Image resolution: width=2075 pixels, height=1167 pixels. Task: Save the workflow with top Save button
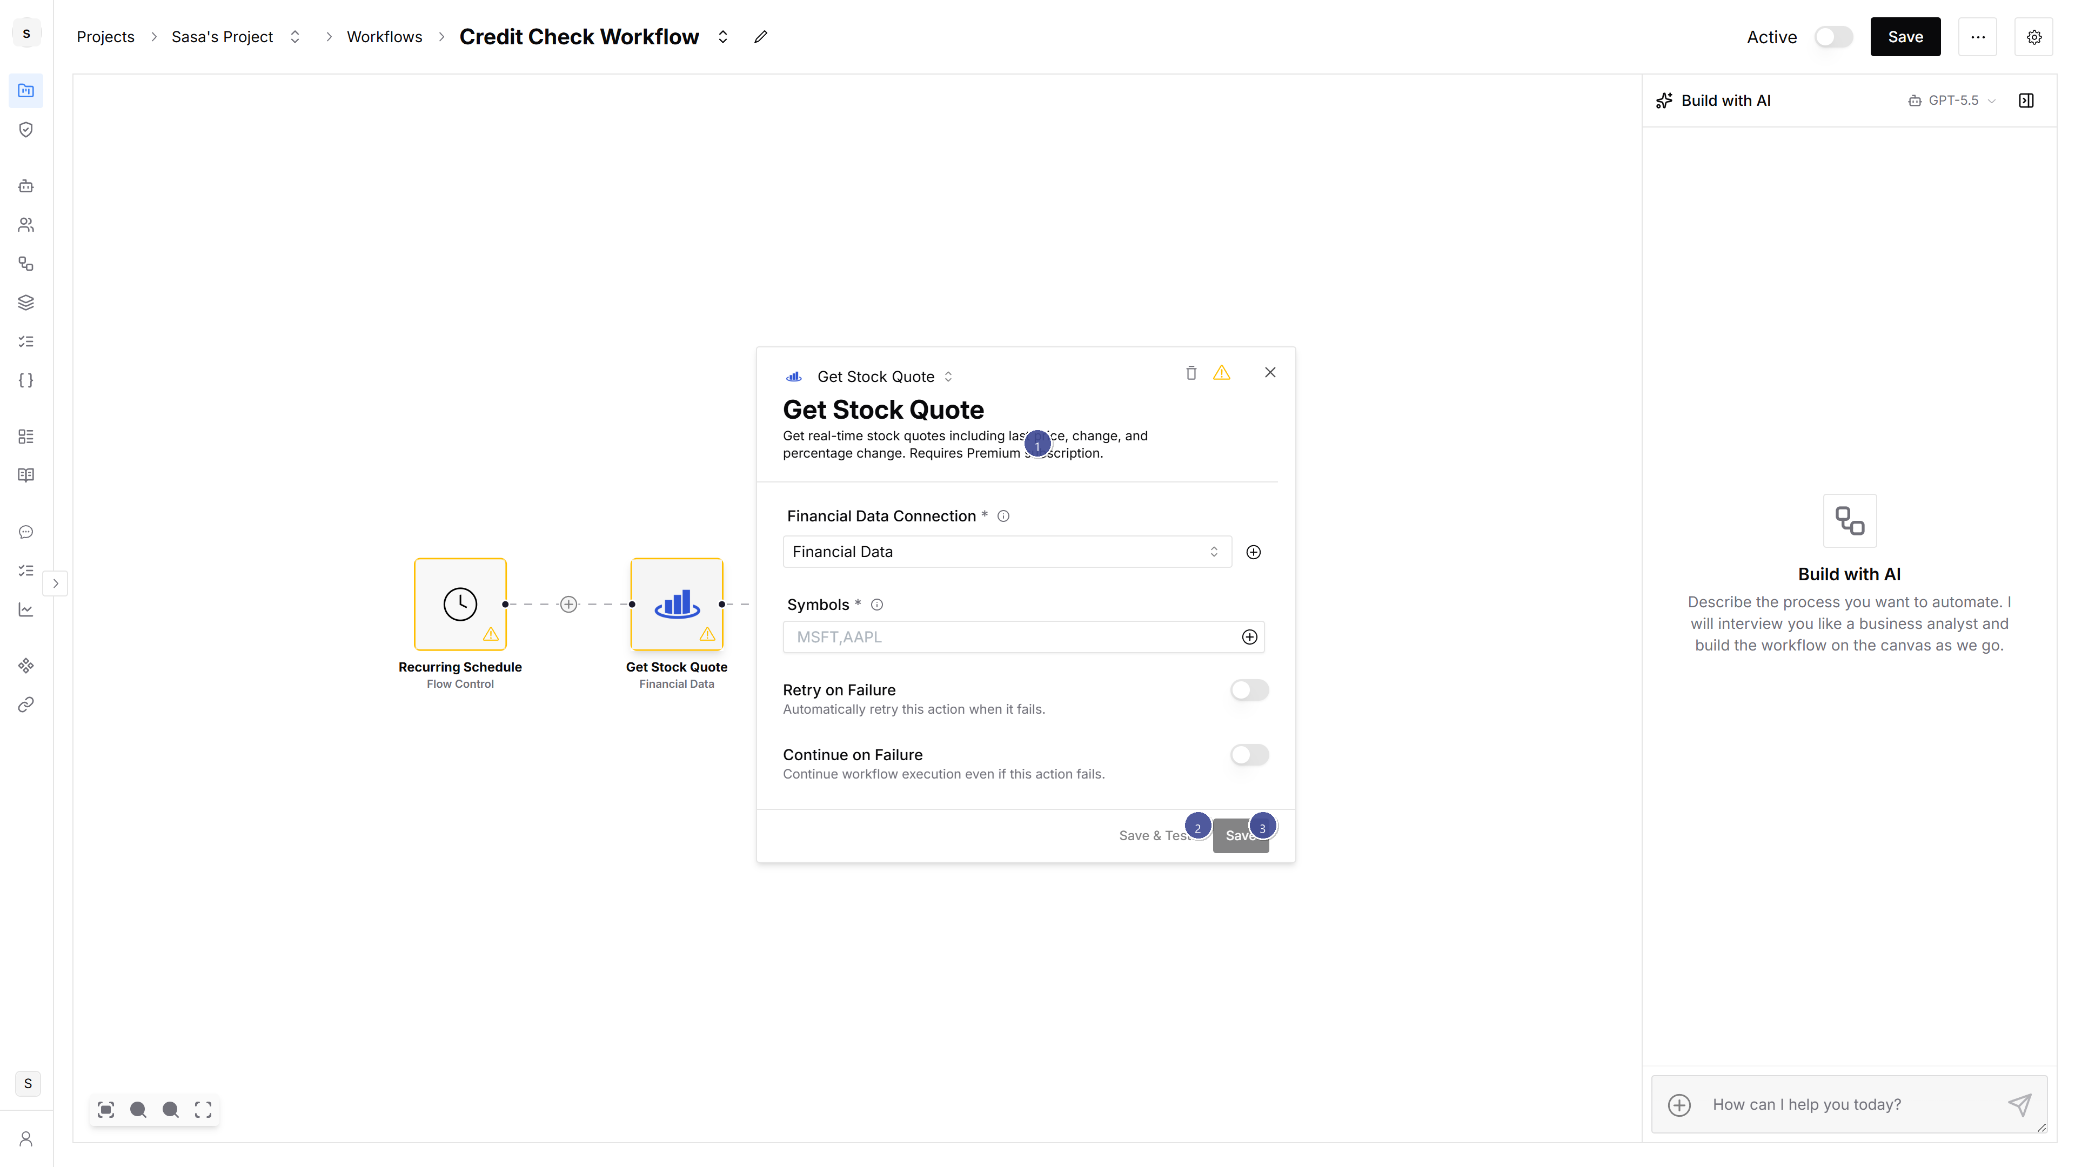click(1905, 37)
